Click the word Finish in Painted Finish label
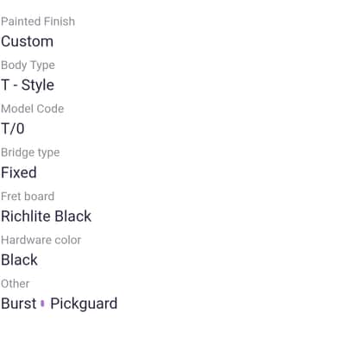Screen dimensions: 345x345 [60, 22]
